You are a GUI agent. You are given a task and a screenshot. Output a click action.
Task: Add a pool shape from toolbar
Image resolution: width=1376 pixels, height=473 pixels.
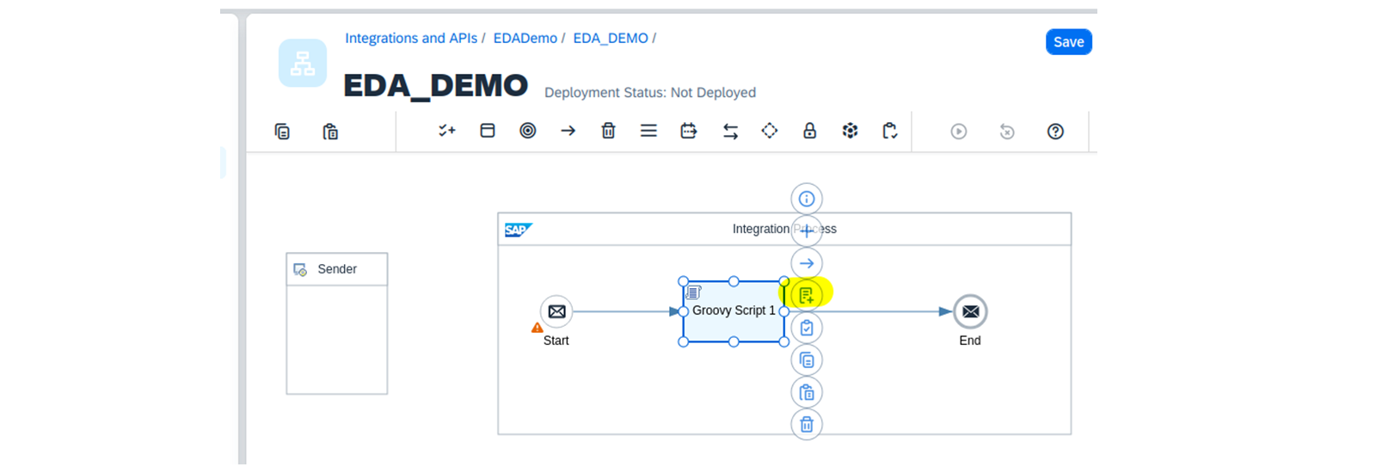point(488,131)
